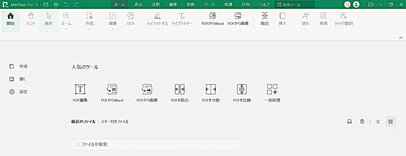The height and width of the screenshot is (156, 406).
Task: Select the ハイライトする highlighter tool
Action: click(157, 19)
